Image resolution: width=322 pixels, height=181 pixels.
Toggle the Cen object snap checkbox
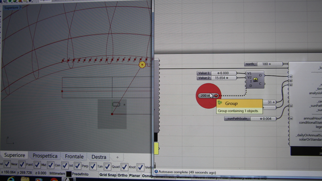[x=51, y=165]
